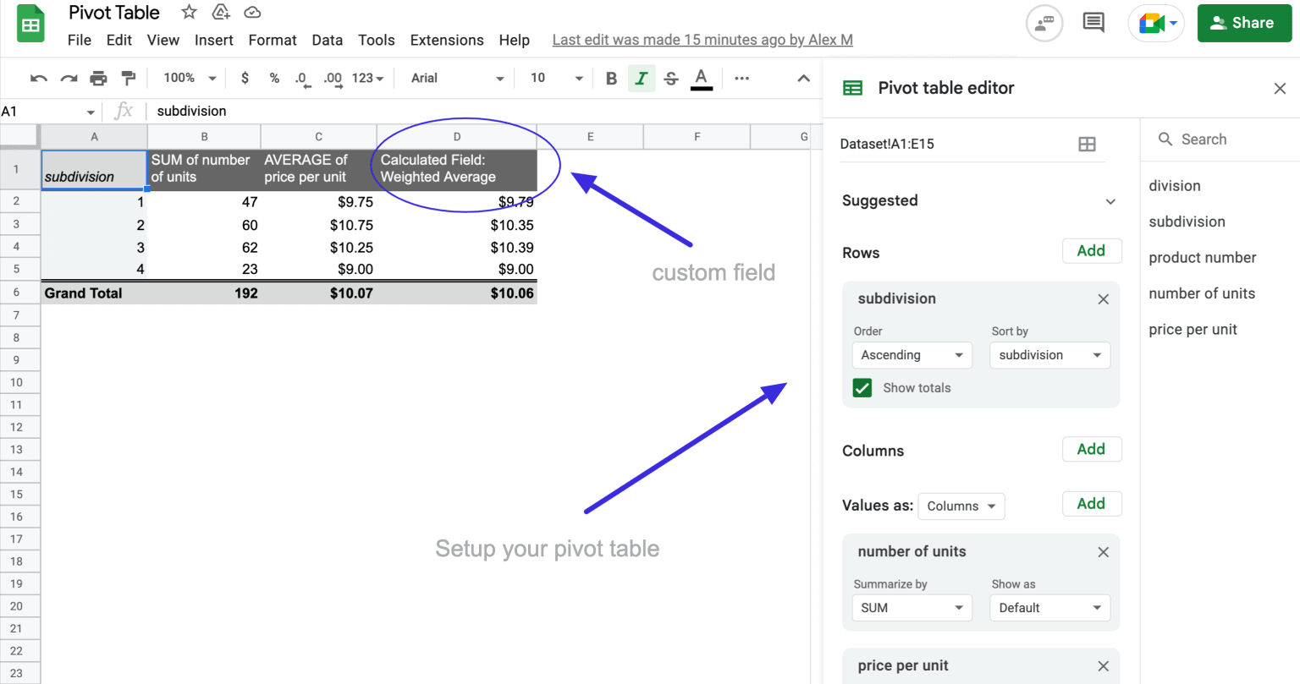The width and height of the screenshot is (1300, 684).
Task: Collapse the Suggested section
Action: tap(1110, 201)
